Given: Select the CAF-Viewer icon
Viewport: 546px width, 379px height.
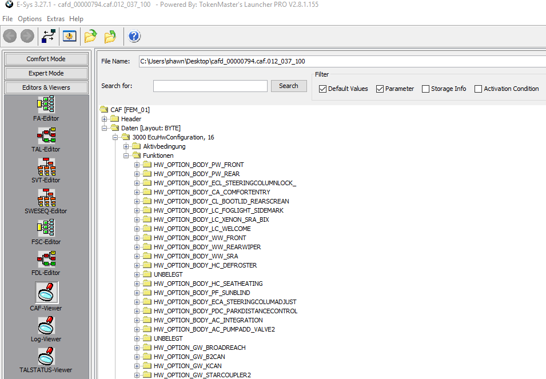Looking at the screenshot, I should coord(46,292).
